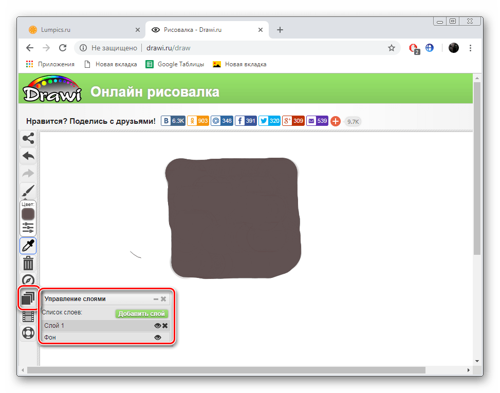500x393 pixels.
Task: Expand more share options plus button
Action: (x=335, y=121)
